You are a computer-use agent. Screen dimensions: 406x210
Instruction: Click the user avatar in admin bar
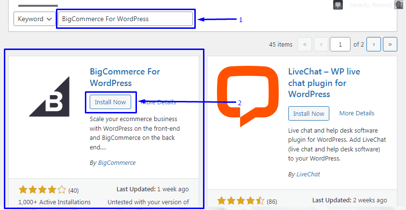pyautogui.click(x=399, y=5)
